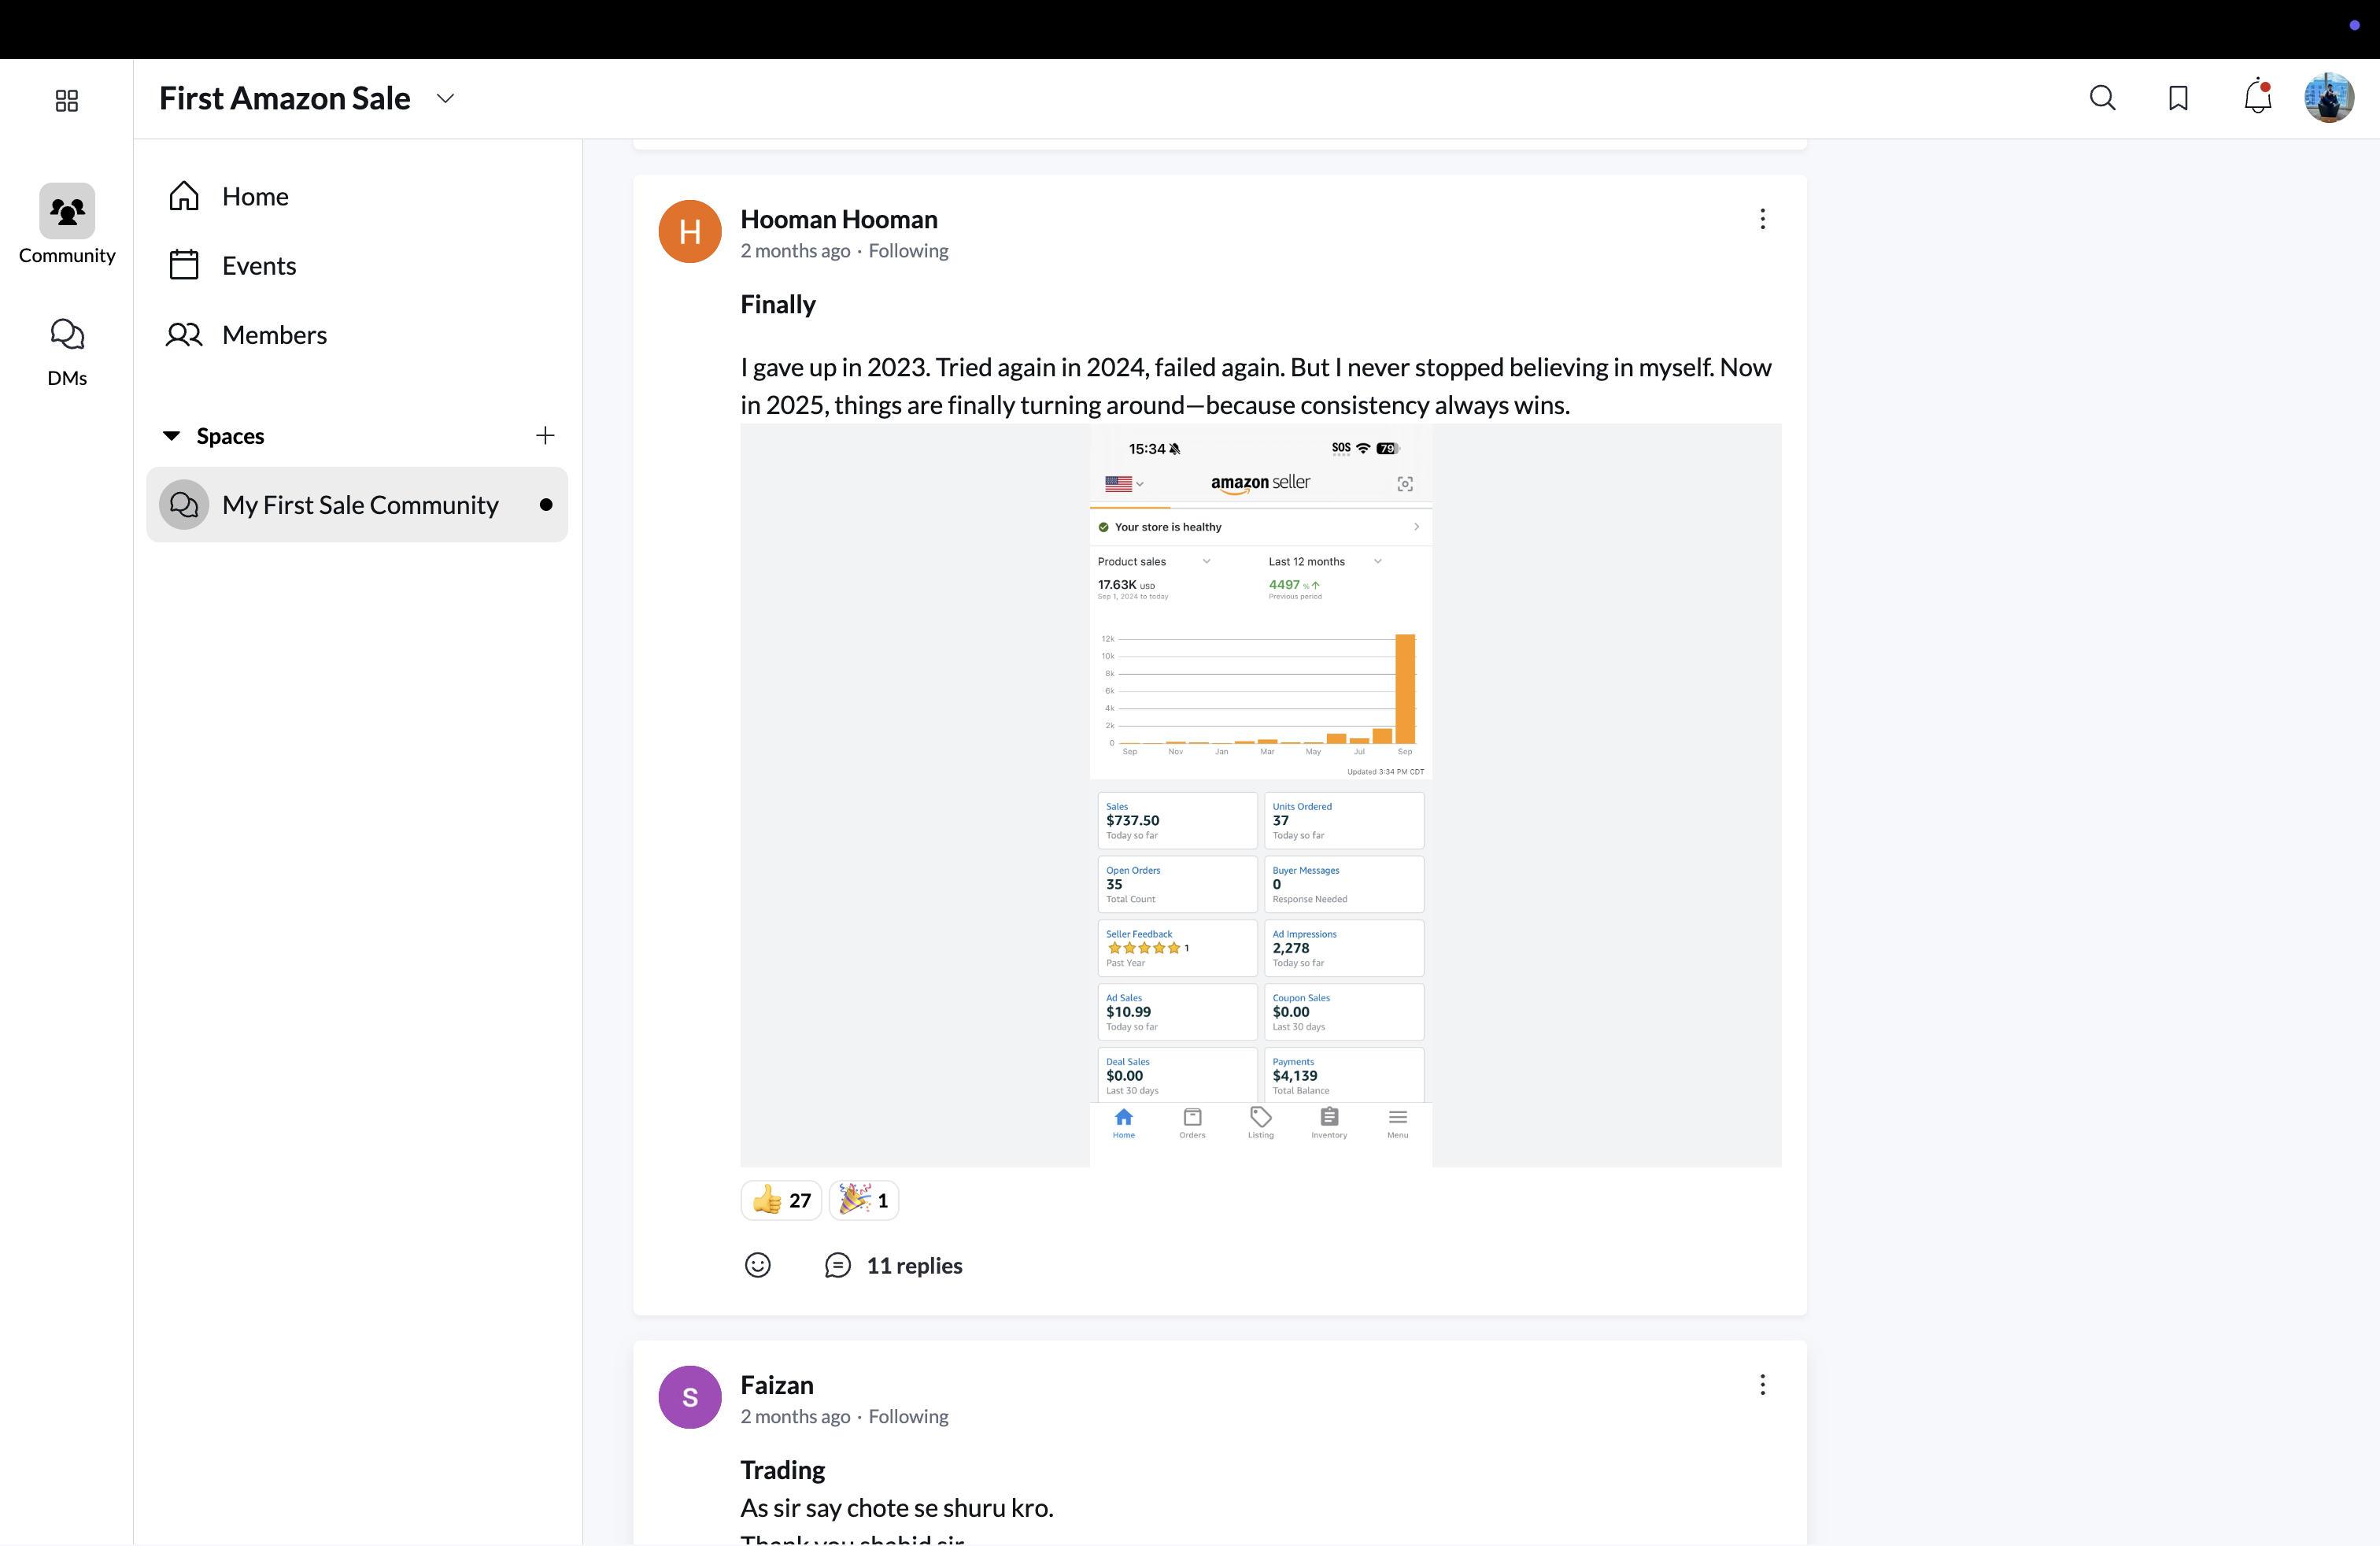Screen dimensions: 2380x1546
Task: Open the search icon in header
Action: (2102, 98)
